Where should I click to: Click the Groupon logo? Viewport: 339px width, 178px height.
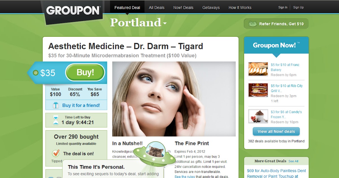[x=73, y=11]
